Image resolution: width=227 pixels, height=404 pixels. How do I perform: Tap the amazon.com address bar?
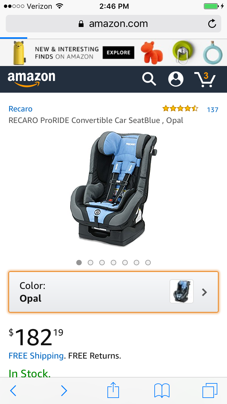113,24
